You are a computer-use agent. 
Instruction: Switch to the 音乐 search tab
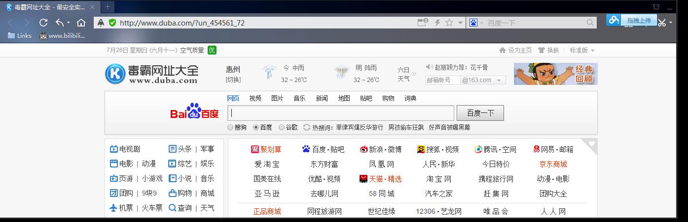[x=299, y=98]
